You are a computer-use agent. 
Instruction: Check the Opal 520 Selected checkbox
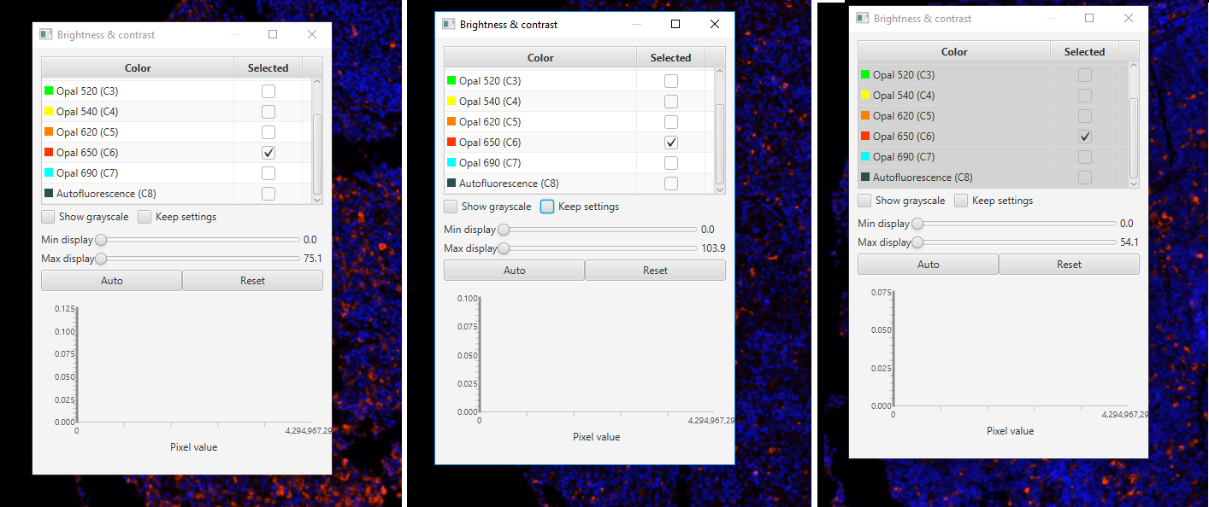(268, 90)
